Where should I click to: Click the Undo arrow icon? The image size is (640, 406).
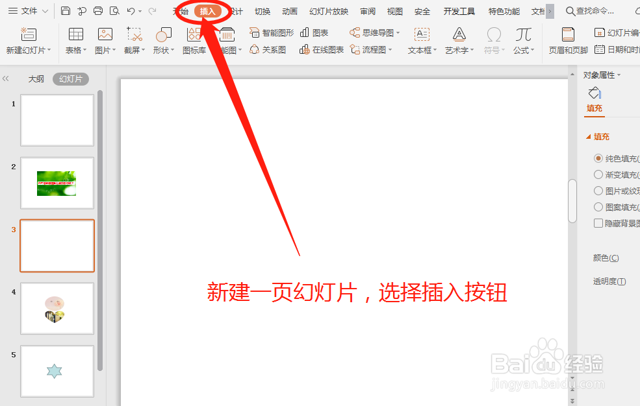(131, 11)
